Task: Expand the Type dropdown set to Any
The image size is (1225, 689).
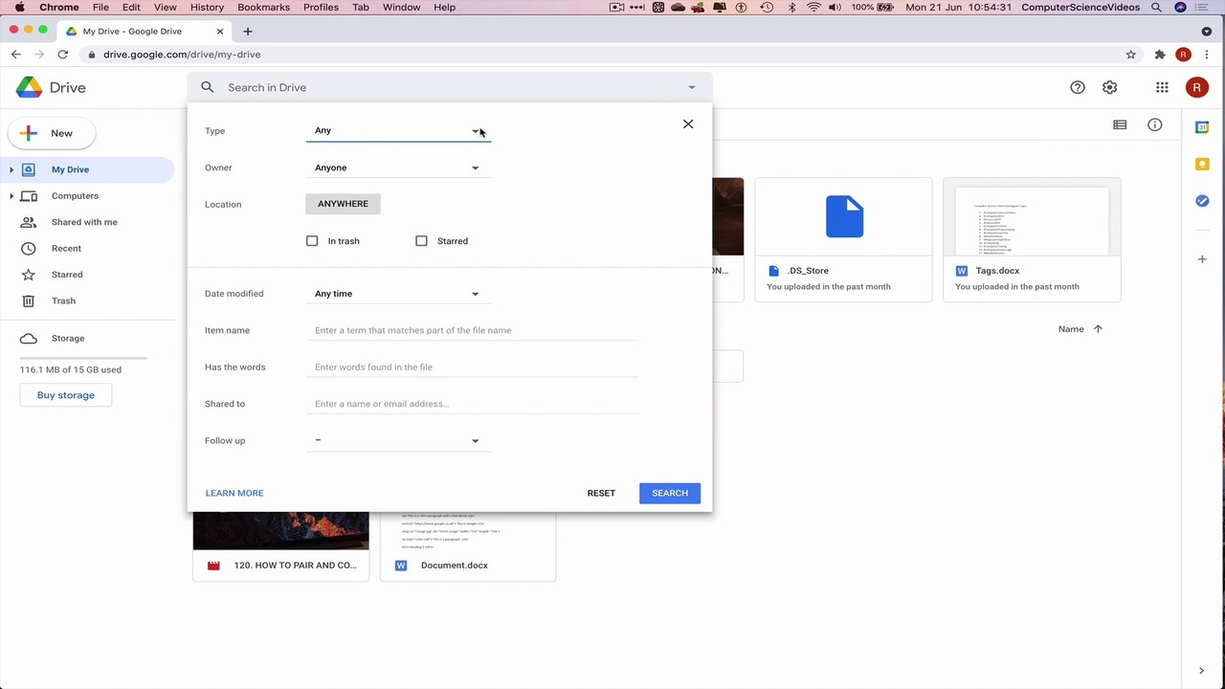Action: pyautogui.click(x=398, y=130)
